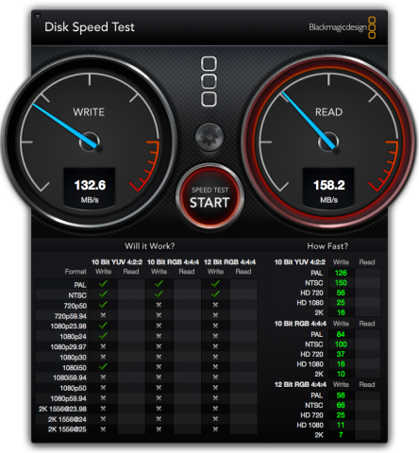Image resolution: width=419 pixels, height=453 pixels.
Task: Open settings with the gear icon
Action: pyautogui.click(x=209, y=138)
